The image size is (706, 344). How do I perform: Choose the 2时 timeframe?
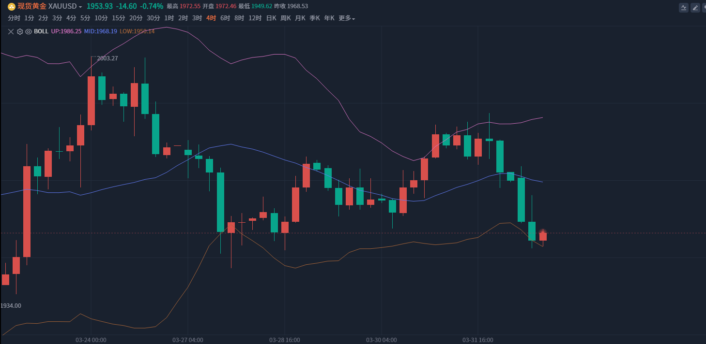(x=183, y=18)
